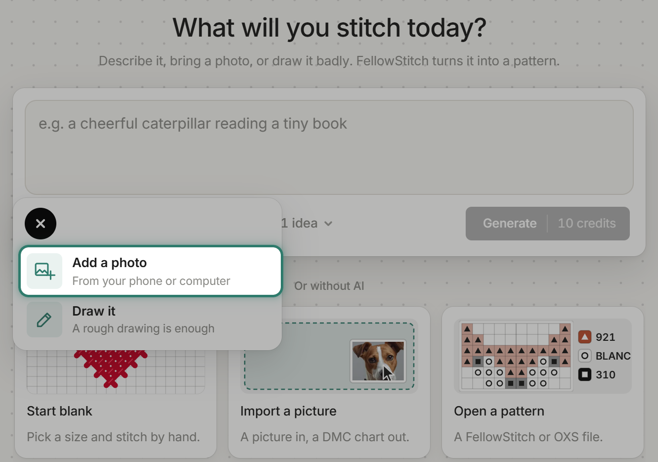Screen dimensions: 658x462
Task: Click the 10 credits label on the Generate button
Action: click(x=587, y=224)
